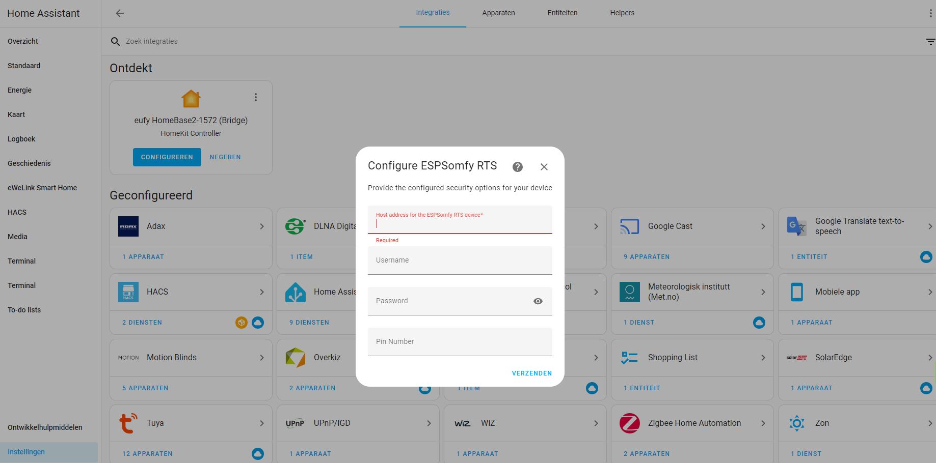Click the CONFIGUREREN button

coord(167,157)
